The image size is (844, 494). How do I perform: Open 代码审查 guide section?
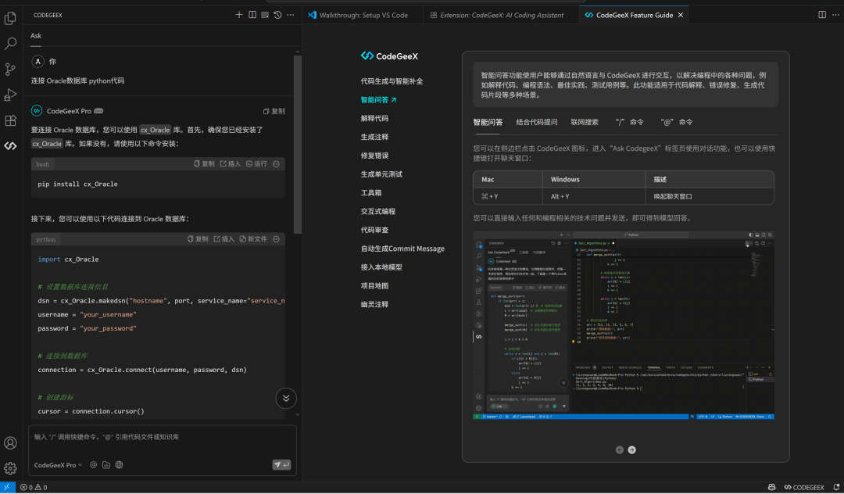coord(374,230)
